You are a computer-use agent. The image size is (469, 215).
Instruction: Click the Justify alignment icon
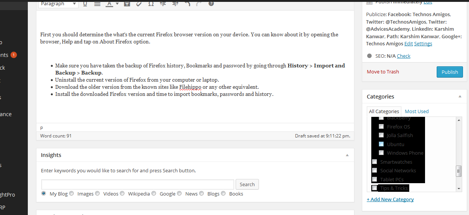coord(97,4)
